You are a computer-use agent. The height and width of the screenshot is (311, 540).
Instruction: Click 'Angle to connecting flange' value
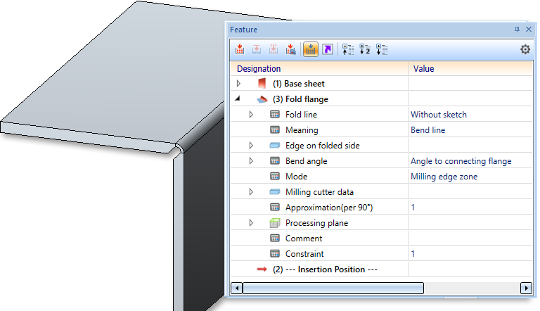461,161
